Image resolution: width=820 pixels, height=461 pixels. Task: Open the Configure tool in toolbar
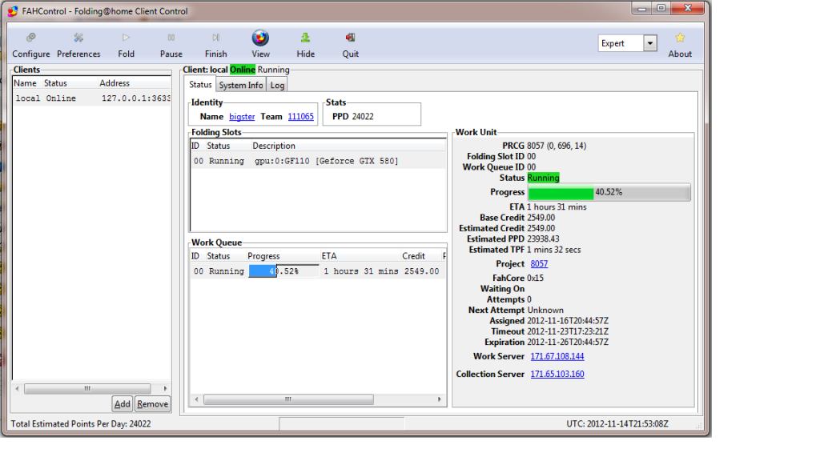pos(30,38)
